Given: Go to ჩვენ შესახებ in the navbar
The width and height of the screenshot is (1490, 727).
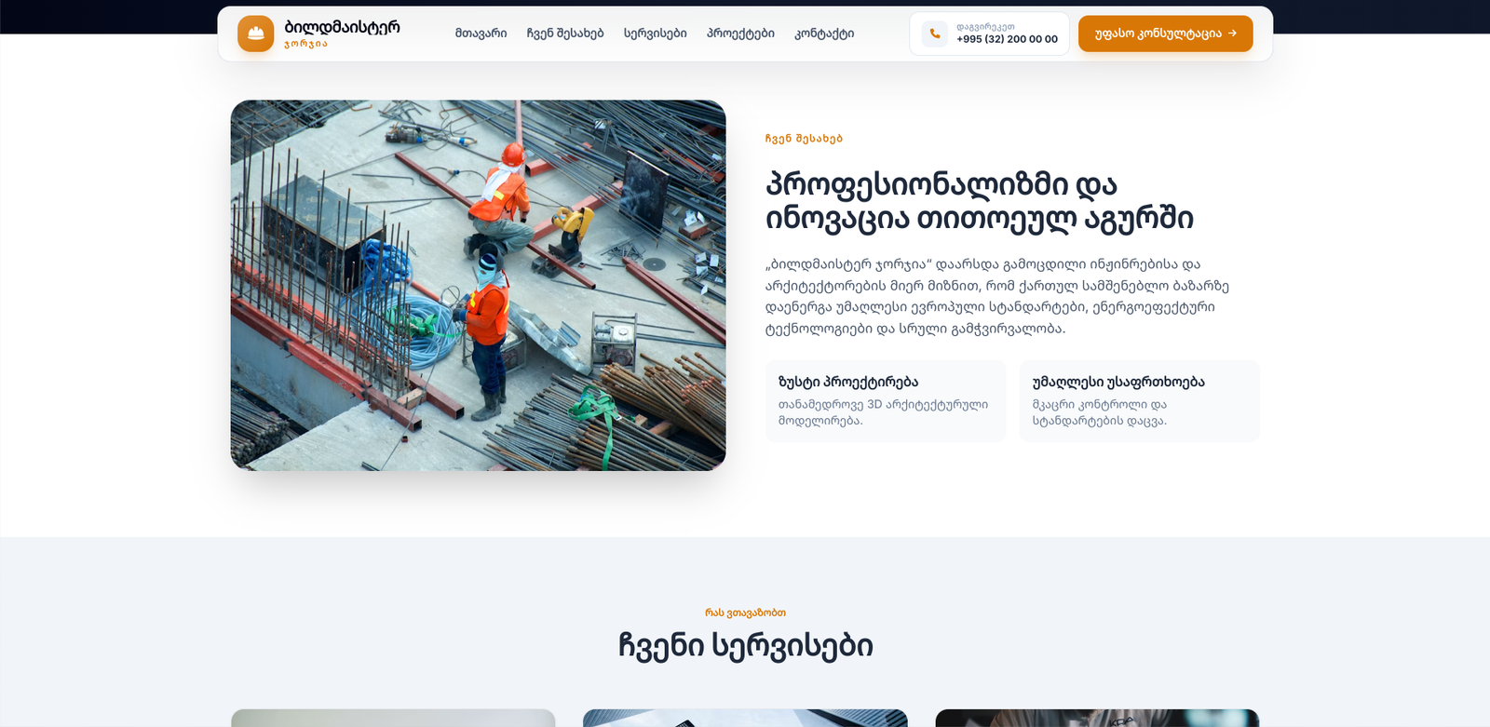Looking at the screenshot, I should click(565, 34).
